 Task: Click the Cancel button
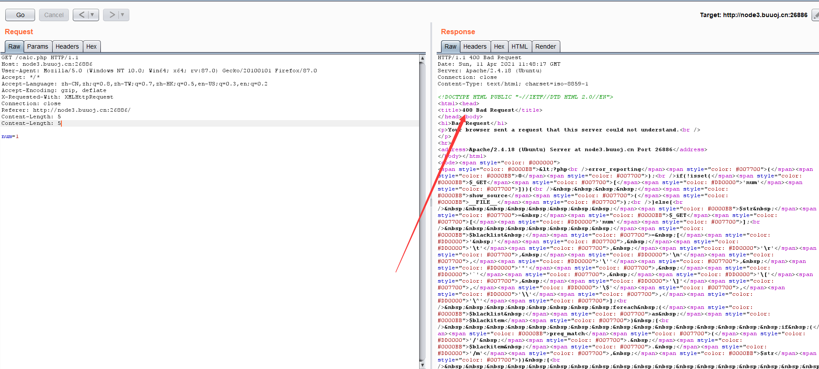tap(54, 15)
